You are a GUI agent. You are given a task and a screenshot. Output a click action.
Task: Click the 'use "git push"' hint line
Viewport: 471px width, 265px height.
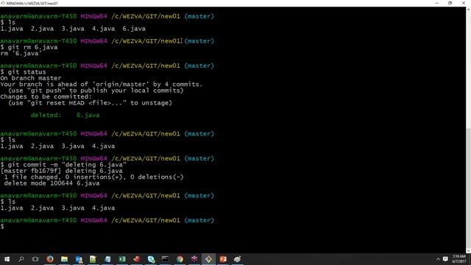coord(96,91)
